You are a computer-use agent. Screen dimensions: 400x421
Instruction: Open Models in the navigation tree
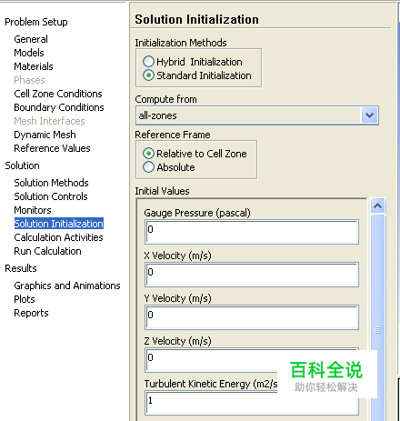pos(29,53)
